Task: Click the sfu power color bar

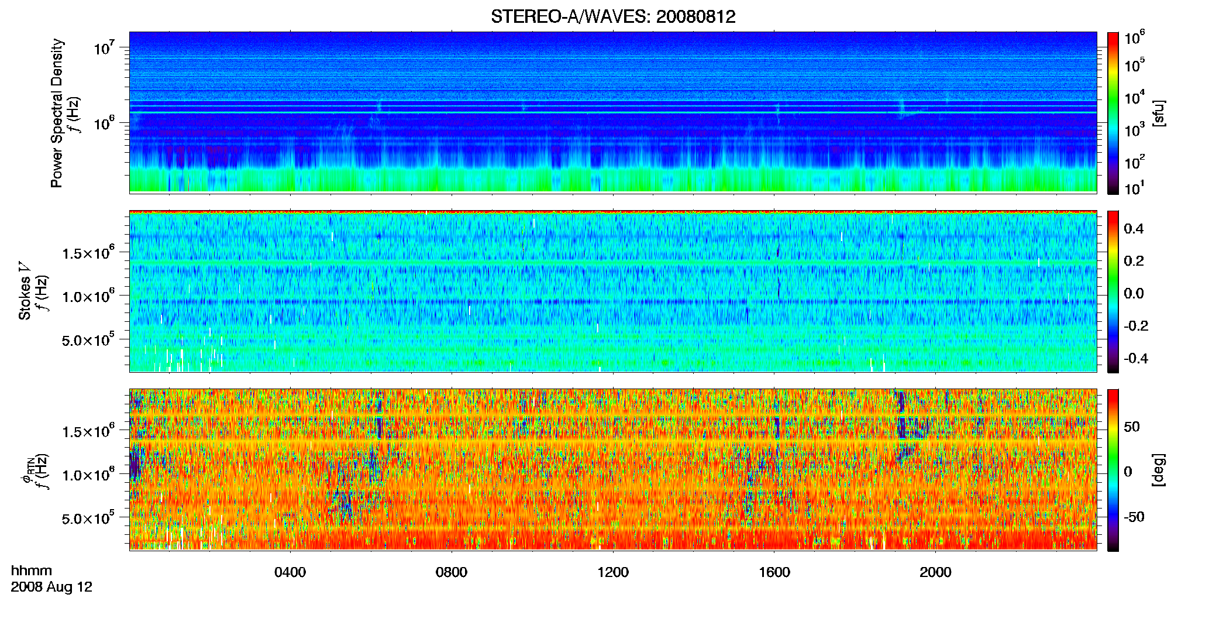Action: click(x=1113, y=113)
